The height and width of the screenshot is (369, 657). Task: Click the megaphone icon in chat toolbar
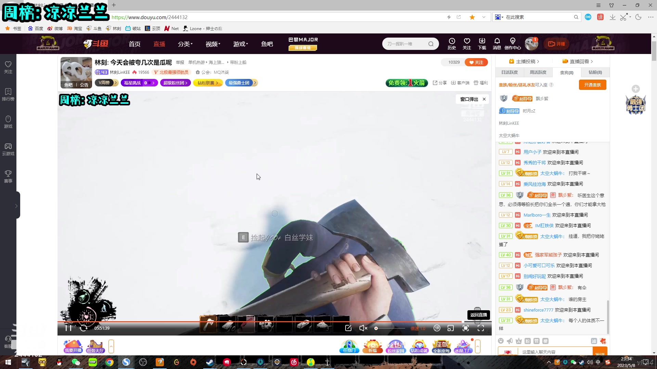coord(510,341)
